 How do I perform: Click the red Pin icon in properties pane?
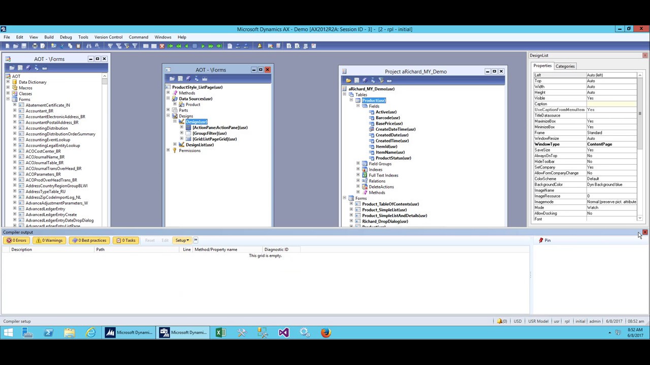tap(541, 240)
